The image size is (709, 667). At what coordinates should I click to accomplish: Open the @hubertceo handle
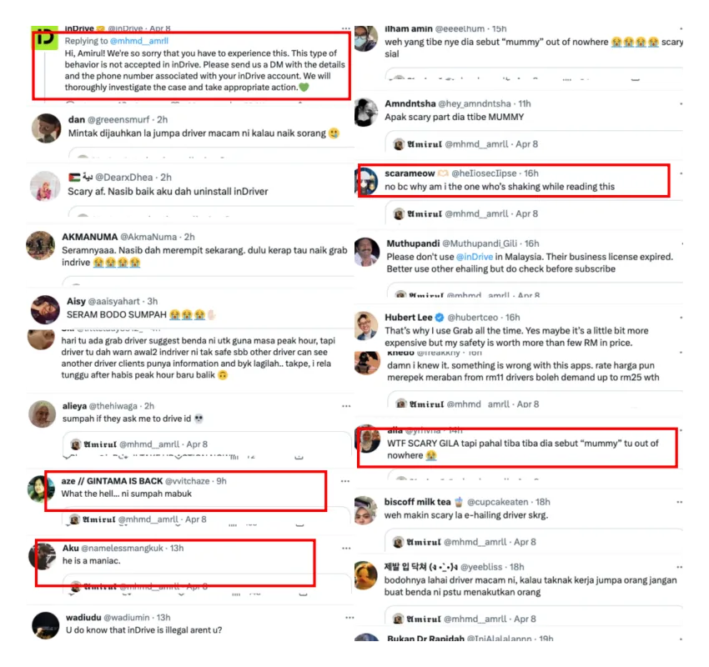(x=472, y=317)
